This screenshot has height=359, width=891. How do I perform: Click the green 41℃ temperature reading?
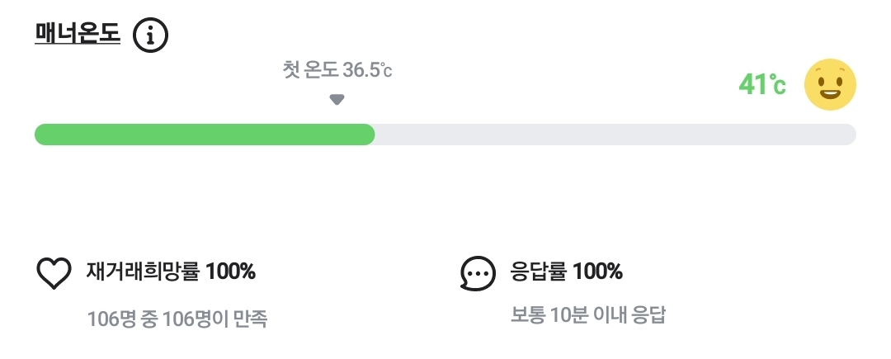pyautogui.click(x=762, y=84)
